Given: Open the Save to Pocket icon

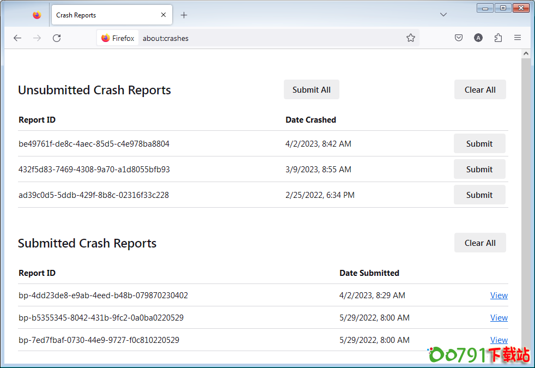Looking at the screenshot, I should tap(459, 38).
